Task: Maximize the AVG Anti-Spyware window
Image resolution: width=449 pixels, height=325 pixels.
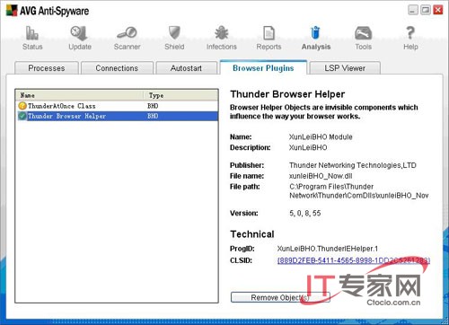Action: tap(426, 10)
